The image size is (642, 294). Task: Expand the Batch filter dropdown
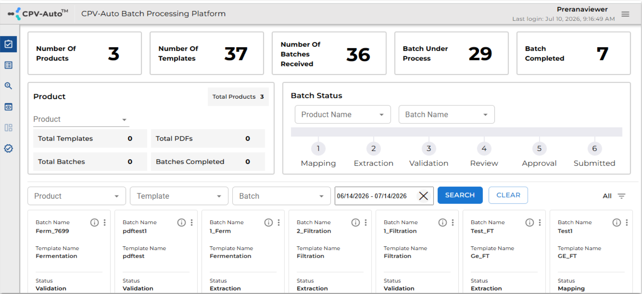(282, 196)
